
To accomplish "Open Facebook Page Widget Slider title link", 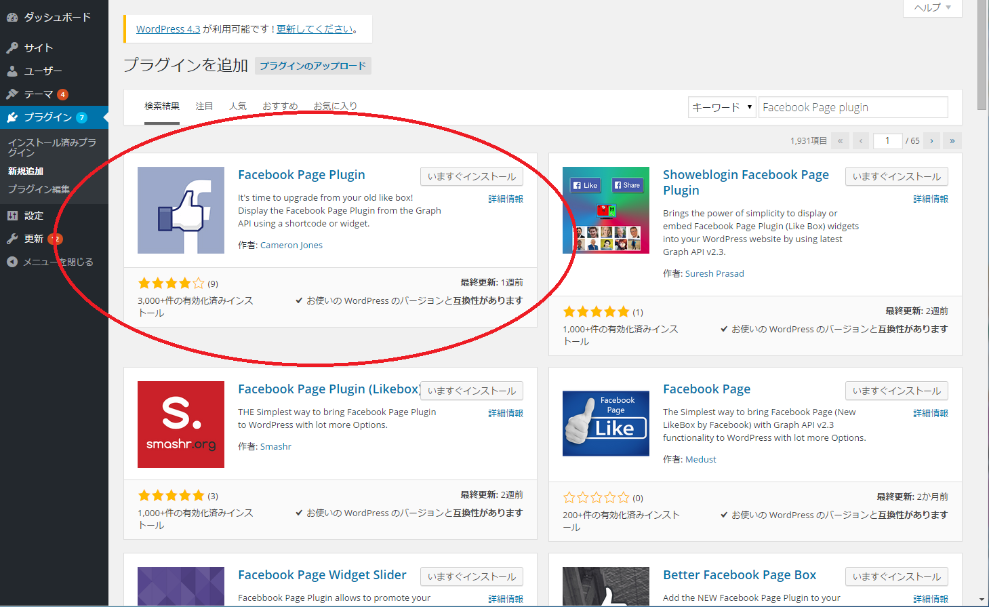I will (322, 575).
